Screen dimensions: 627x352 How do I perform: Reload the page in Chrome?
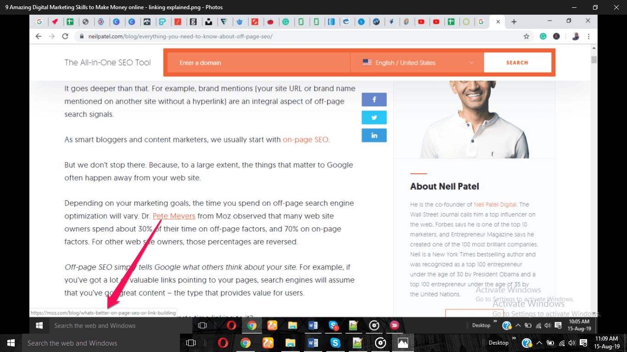tap(65, 36)
